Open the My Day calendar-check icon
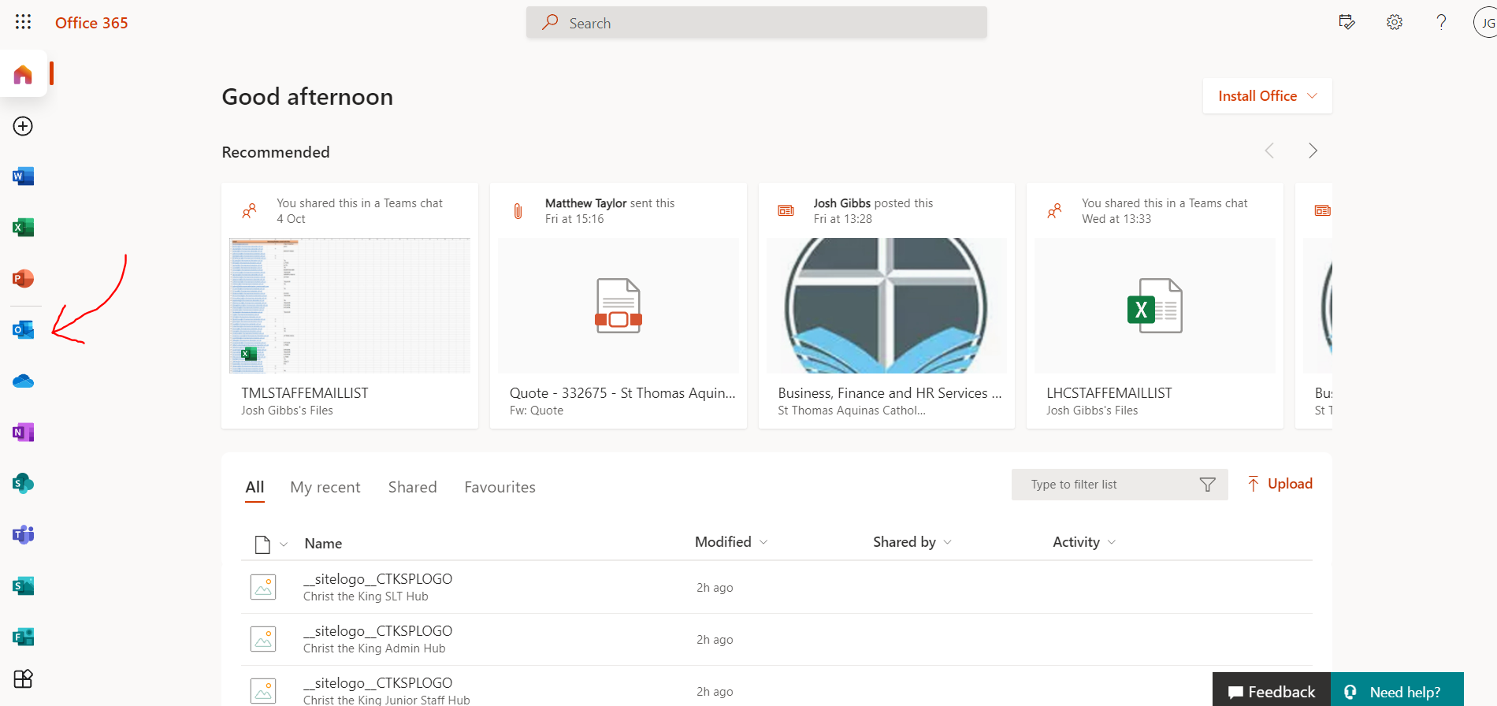This screenshot has width=1497, height=706. tap(1347, 22)
